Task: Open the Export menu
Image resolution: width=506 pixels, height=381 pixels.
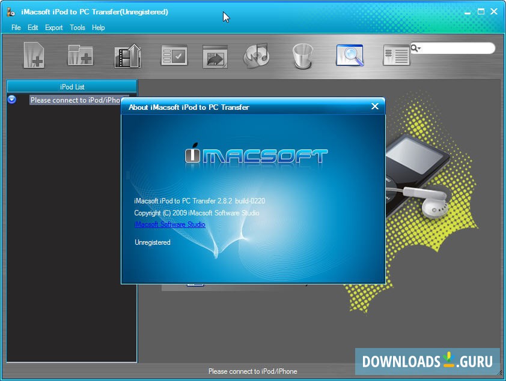Action: point(53,28)
